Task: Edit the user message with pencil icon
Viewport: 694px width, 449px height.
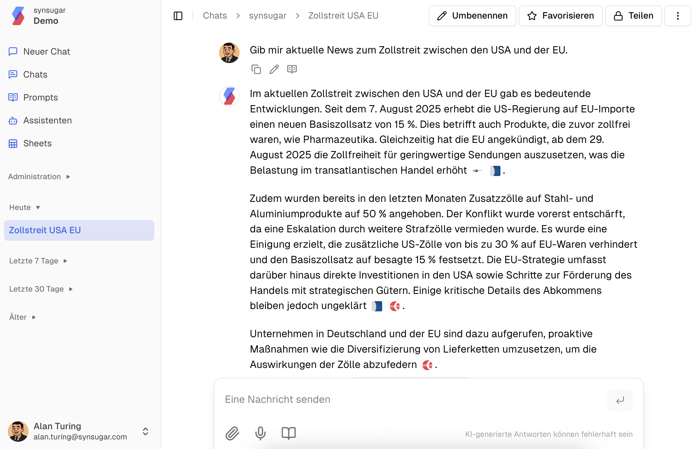Action: pos(274,69)
